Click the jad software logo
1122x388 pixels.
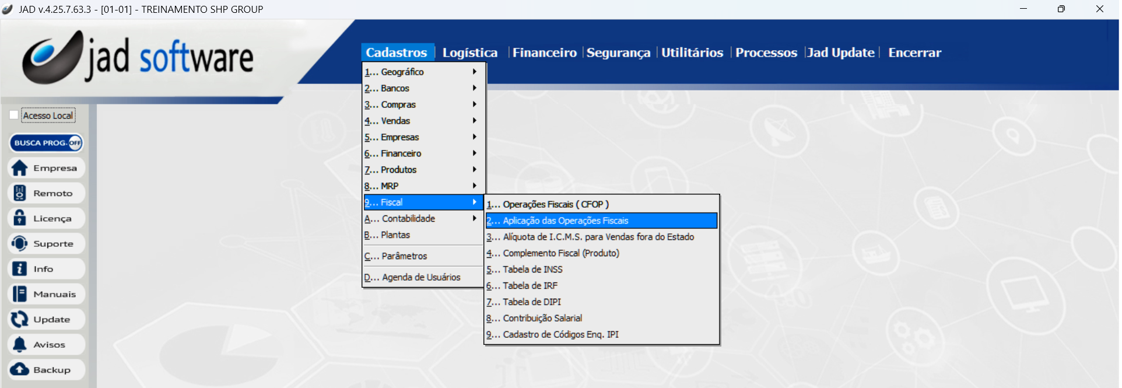pos(138,57)
